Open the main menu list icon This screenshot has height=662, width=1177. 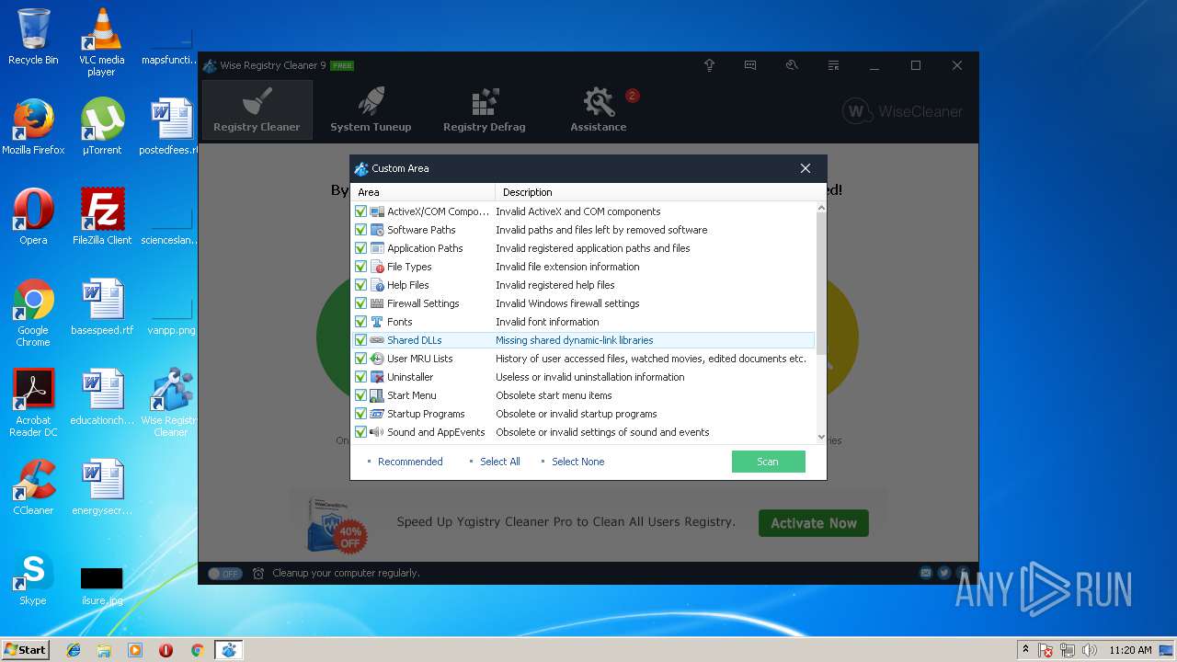(833, 65)
